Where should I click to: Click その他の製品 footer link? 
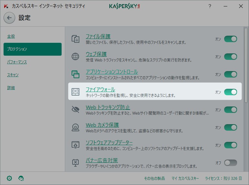pos(154,179)
